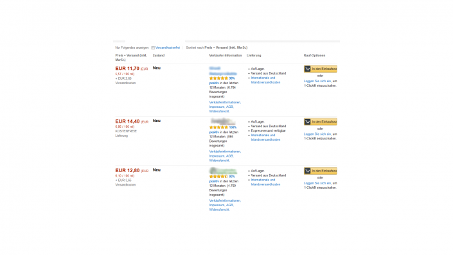Add EUR 14,40 offer to Einkaufswagen
This screenshot has width=453, height=255.
(x=321, y=122)
